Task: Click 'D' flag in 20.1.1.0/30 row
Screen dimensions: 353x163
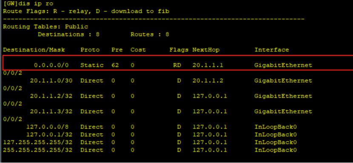Action: click(179, 81)
